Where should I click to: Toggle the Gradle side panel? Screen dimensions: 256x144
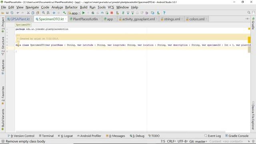pos(253,23)
